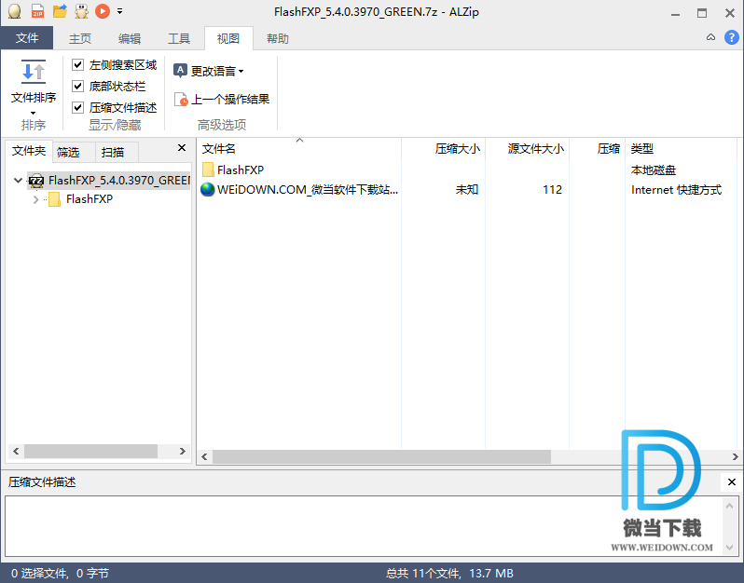The image size is (744, 583).
Task: Click the ALZip egg icon in title bar
Action: point(15,11)
